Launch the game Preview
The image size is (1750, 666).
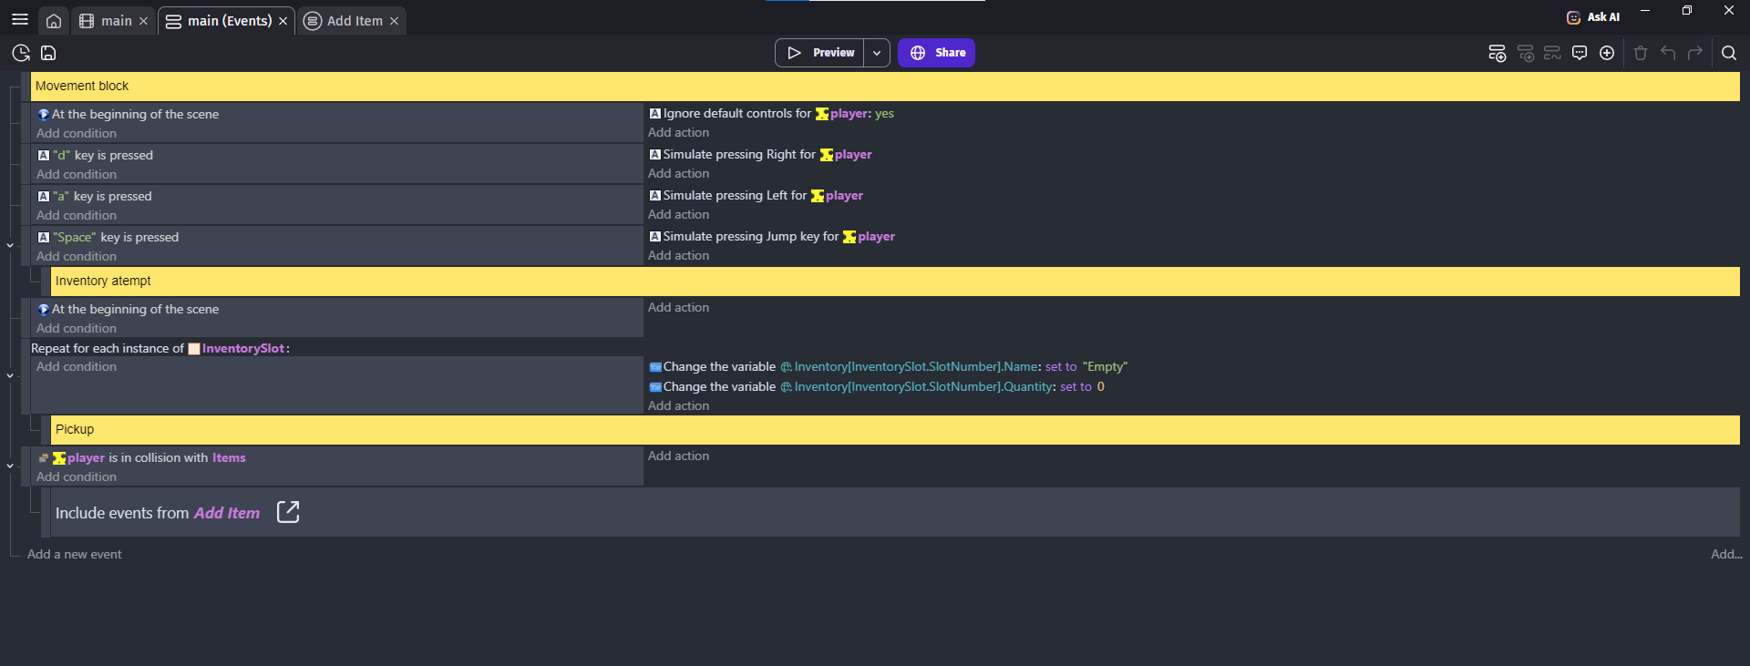point(820,53)
